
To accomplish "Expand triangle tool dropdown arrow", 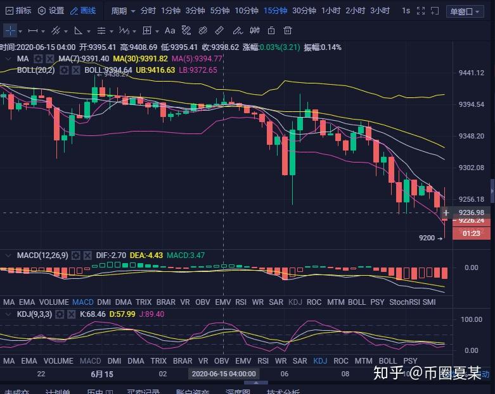I will click(x=88, y=31).
